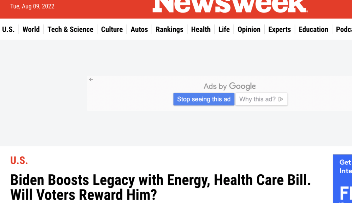Open the U.S. navigation section
The width and height of the screenshot is (352, 203).
(8, 29)
